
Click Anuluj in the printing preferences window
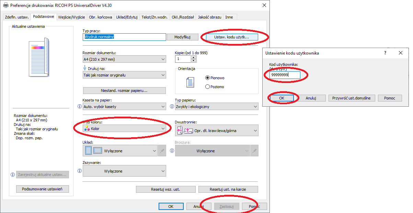(199, 206)
